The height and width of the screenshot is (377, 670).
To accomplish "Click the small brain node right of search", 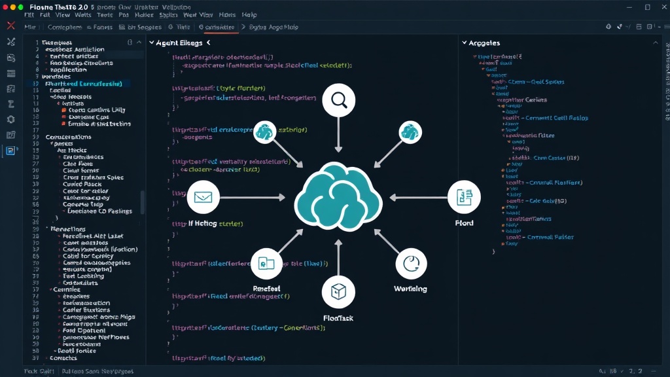I will pyautogui.click(x=410, y=132).
